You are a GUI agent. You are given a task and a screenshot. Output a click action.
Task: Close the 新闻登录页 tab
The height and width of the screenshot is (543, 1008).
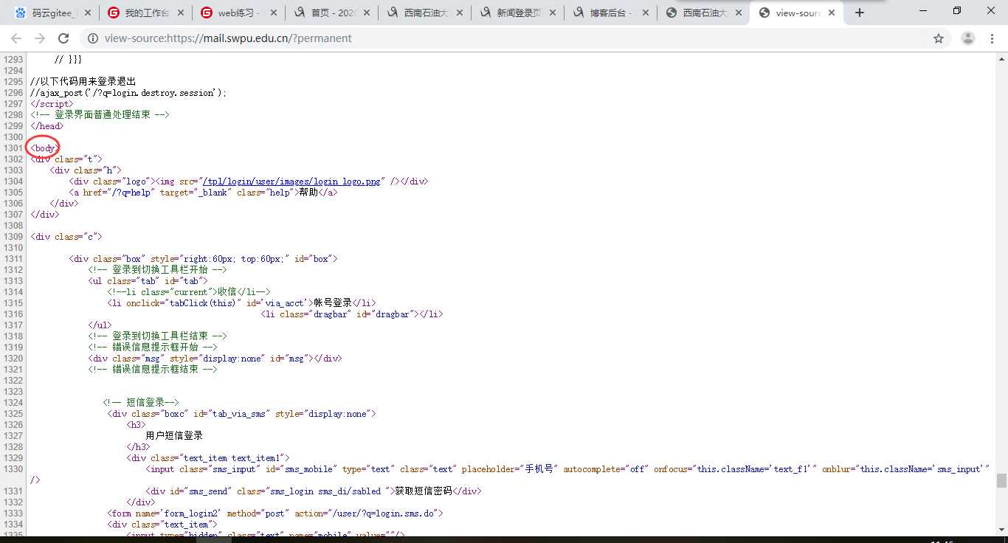[553, 13]
